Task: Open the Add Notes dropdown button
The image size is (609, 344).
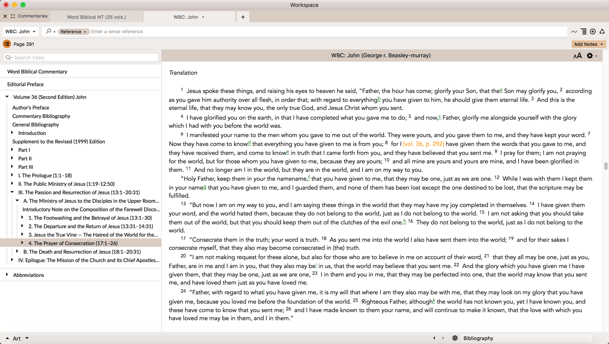Action: 588,44
